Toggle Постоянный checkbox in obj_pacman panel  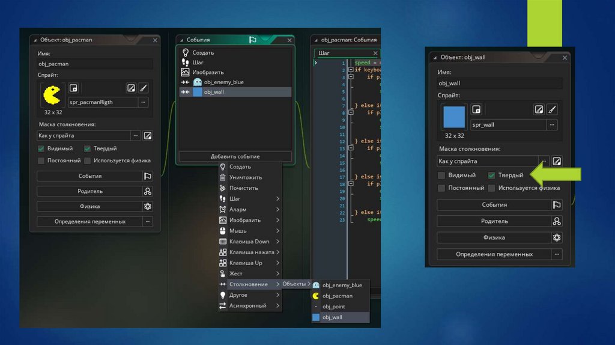click(x=41, y=160)
